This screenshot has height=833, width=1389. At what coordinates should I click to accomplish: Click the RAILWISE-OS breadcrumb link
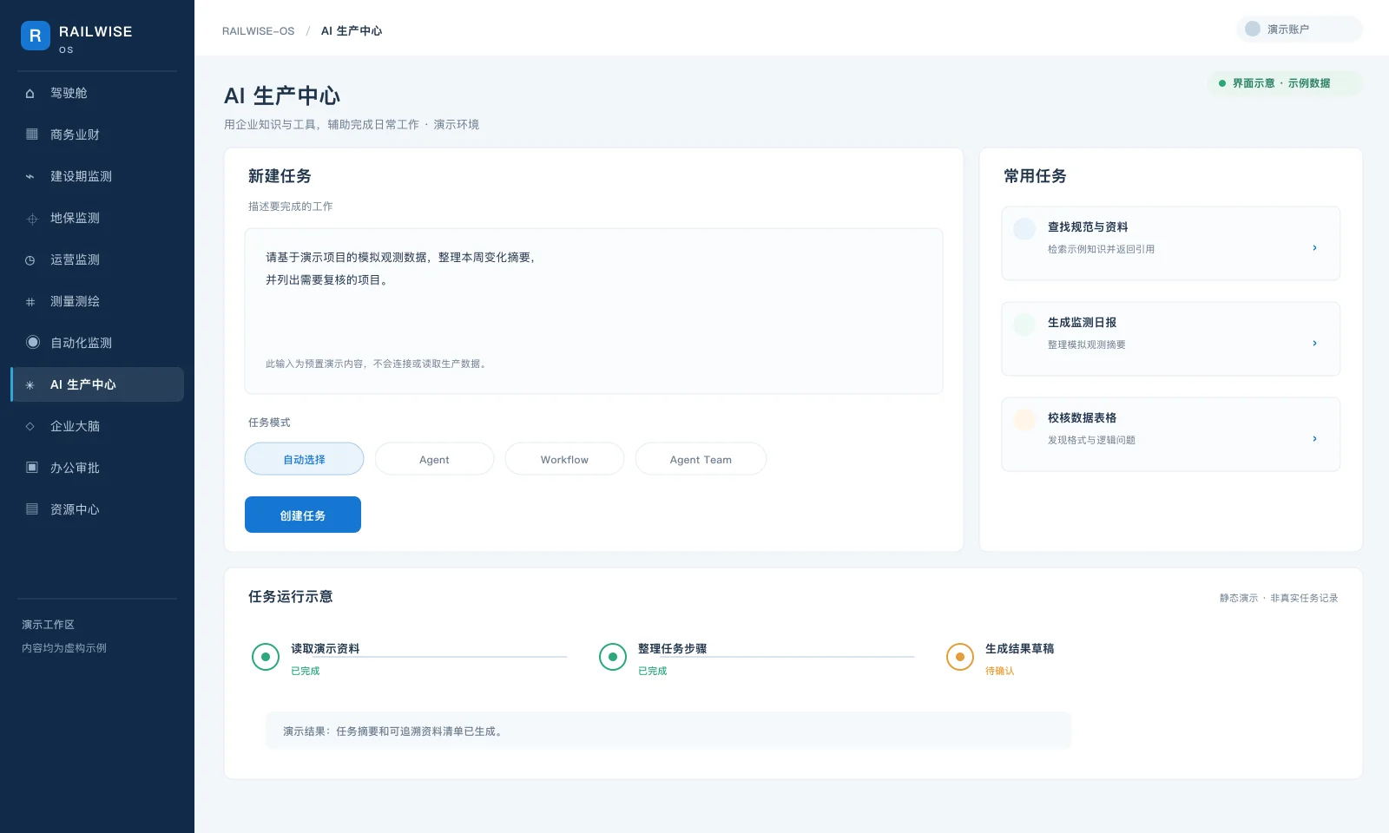tap(258, 31)
